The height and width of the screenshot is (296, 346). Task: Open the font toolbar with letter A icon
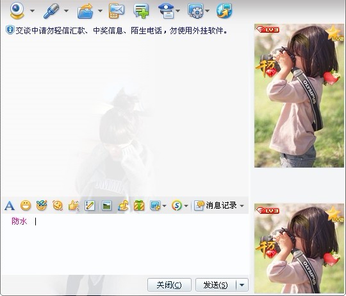click(x=10, y=206)
